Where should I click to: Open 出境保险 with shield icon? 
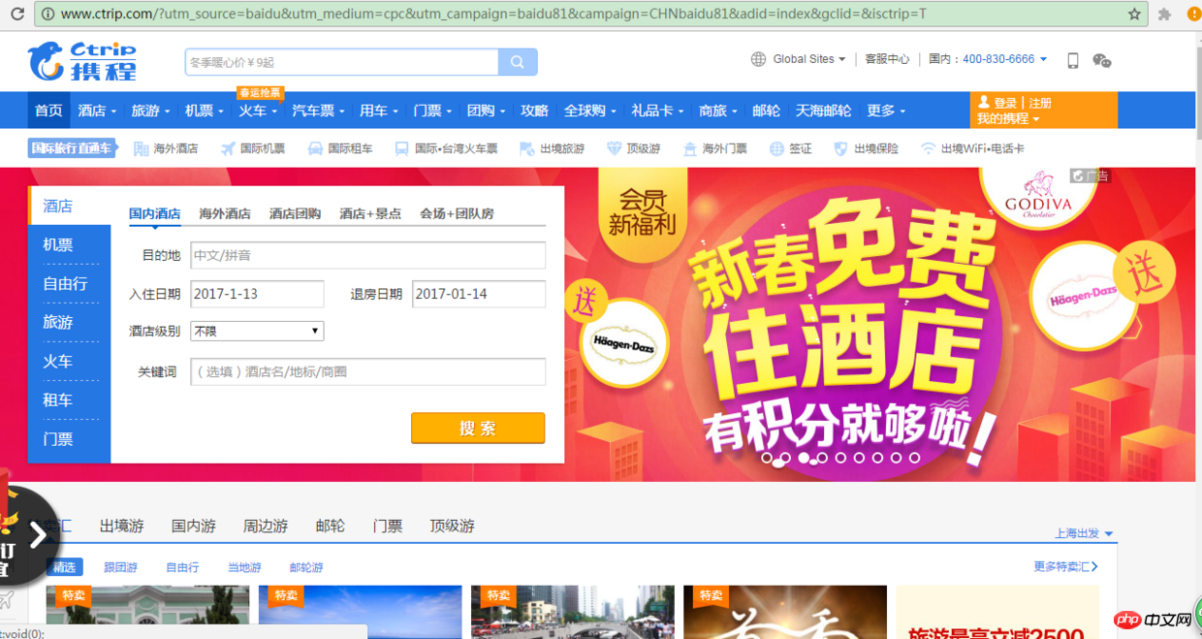tap(867, 148)
